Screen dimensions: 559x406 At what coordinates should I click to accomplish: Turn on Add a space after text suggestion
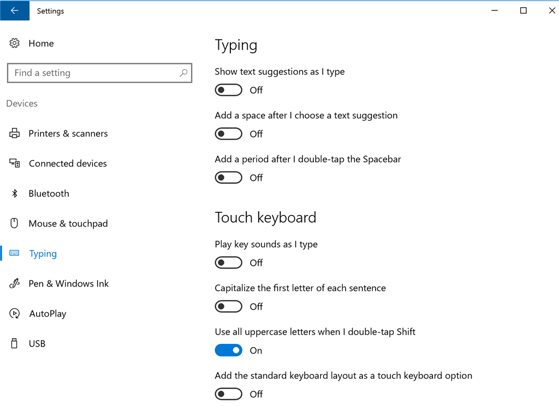pyautogui.click(x=229, y=134)
